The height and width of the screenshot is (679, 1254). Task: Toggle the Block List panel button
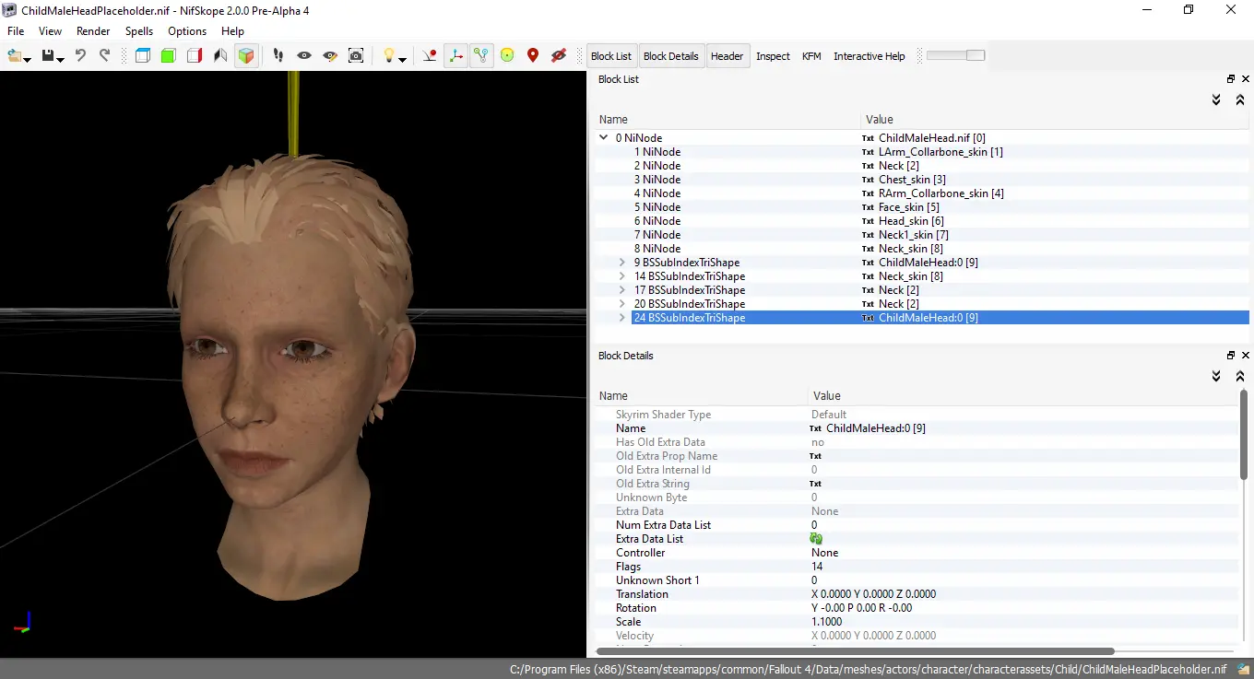[x=611, y=56]
